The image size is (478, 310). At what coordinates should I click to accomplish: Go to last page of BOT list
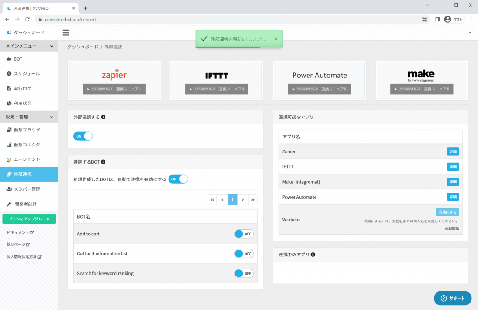coord(253,200)
